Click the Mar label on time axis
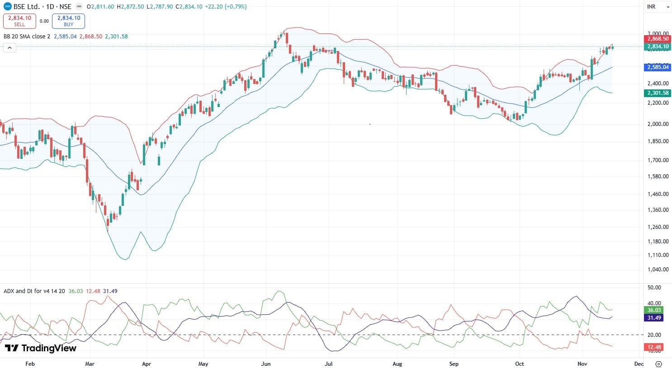The height and width of the screenshot is (368, 672). pos(90,363)
